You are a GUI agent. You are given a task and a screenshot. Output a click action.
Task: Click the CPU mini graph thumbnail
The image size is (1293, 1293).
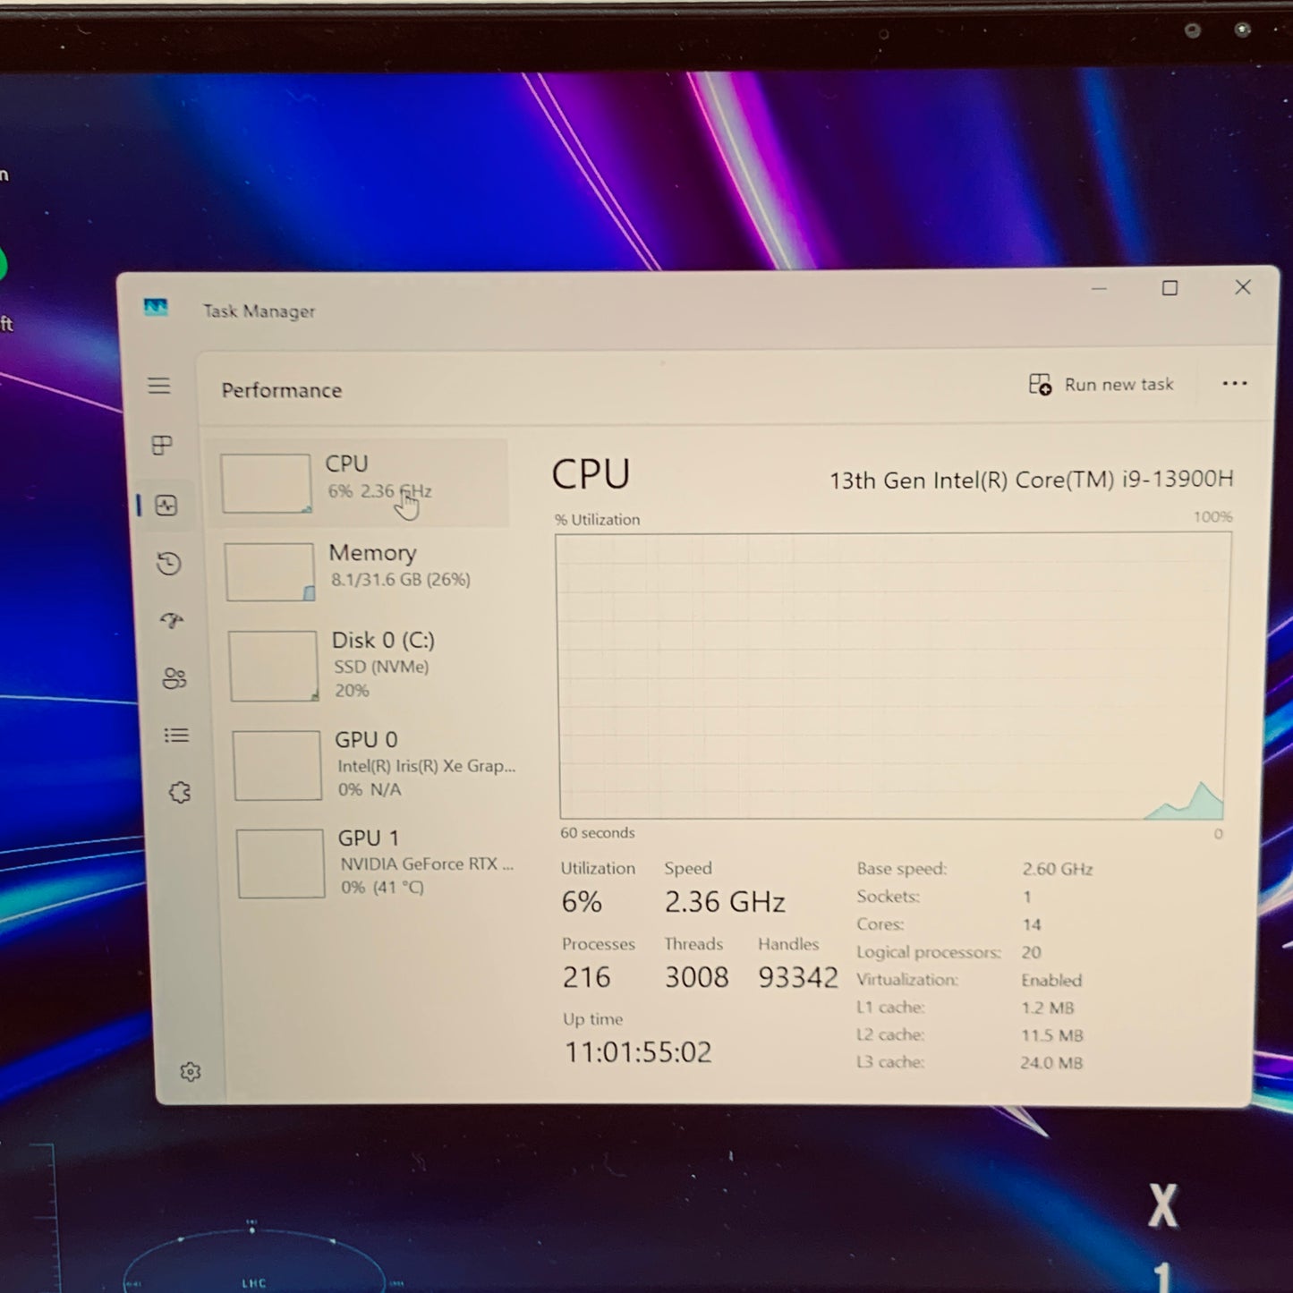pyautogui.click(x=267, y=483)
